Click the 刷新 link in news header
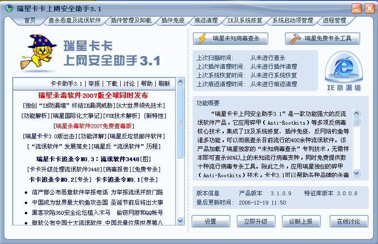 [164, 84]
